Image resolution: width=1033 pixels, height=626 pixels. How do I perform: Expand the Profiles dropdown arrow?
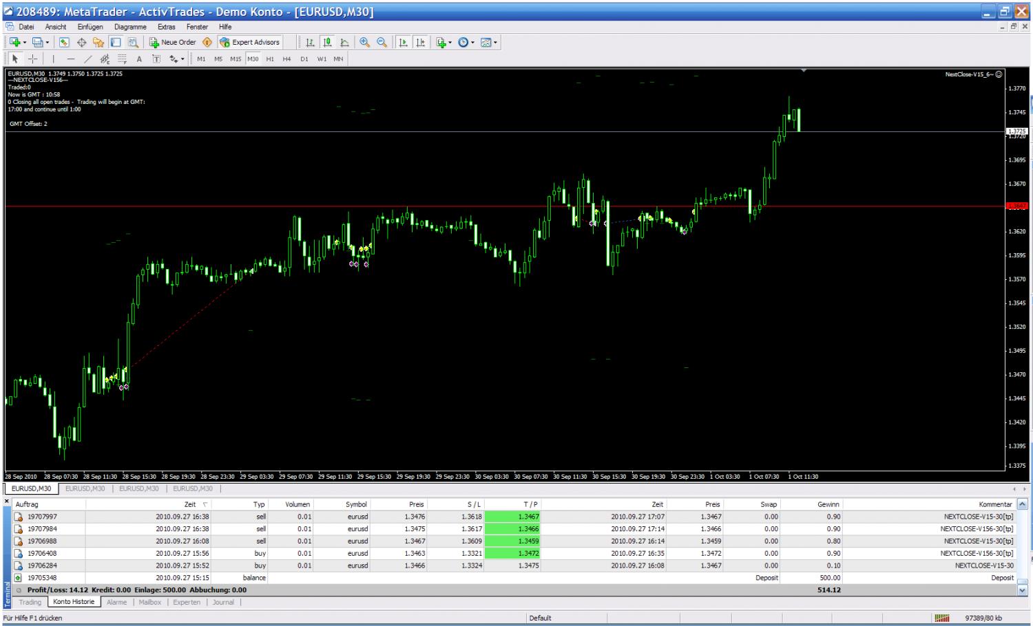tap(48, 43)
